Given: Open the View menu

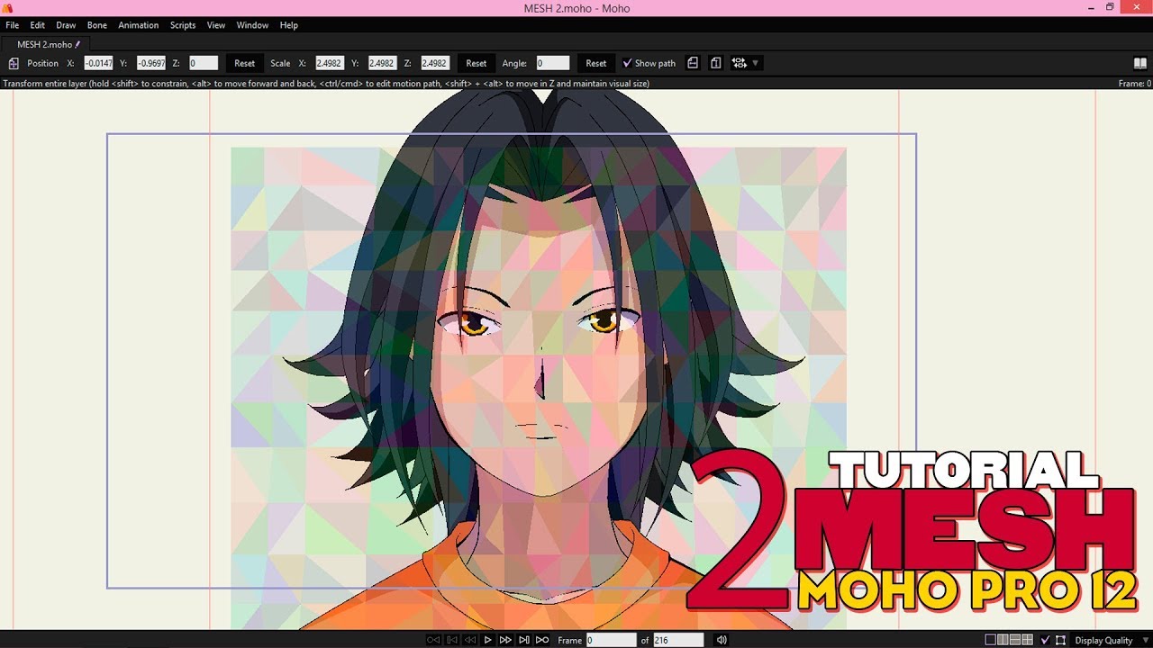Looking at the screenshot, I should click(x=216, y=25).
